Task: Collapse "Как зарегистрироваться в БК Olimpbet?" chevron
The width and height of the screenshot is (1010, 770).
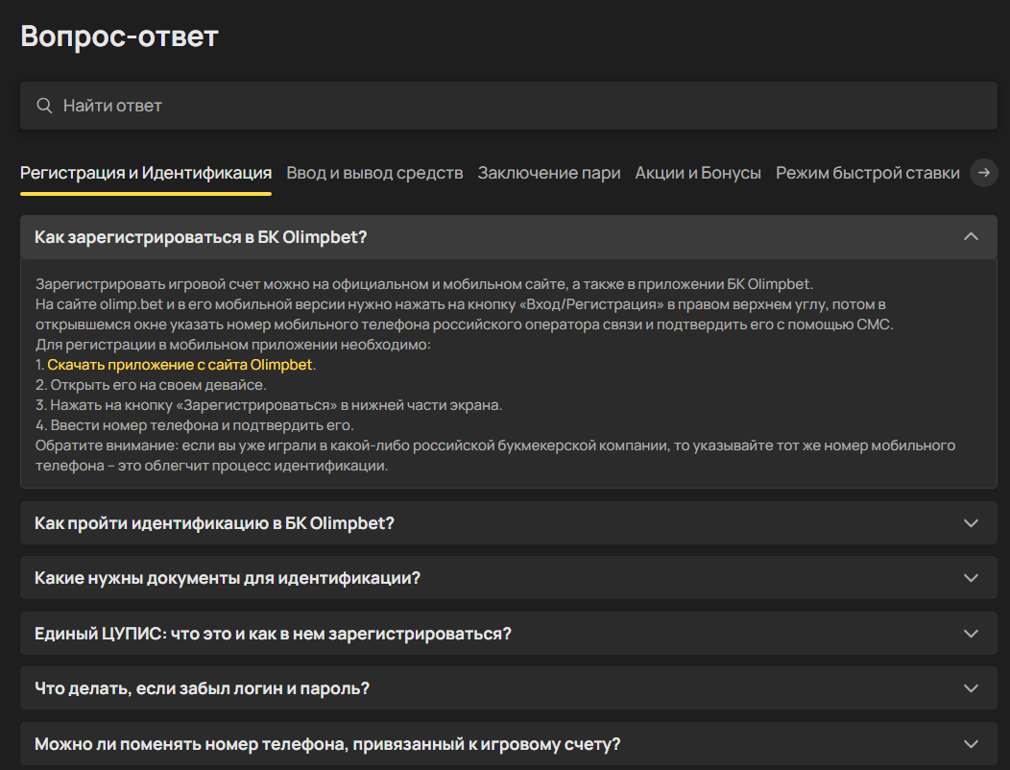Action: point(971,237)
